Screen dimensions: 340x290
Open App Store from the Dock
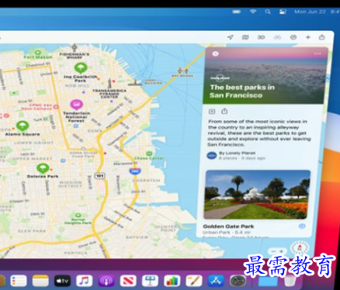(216, 281)
